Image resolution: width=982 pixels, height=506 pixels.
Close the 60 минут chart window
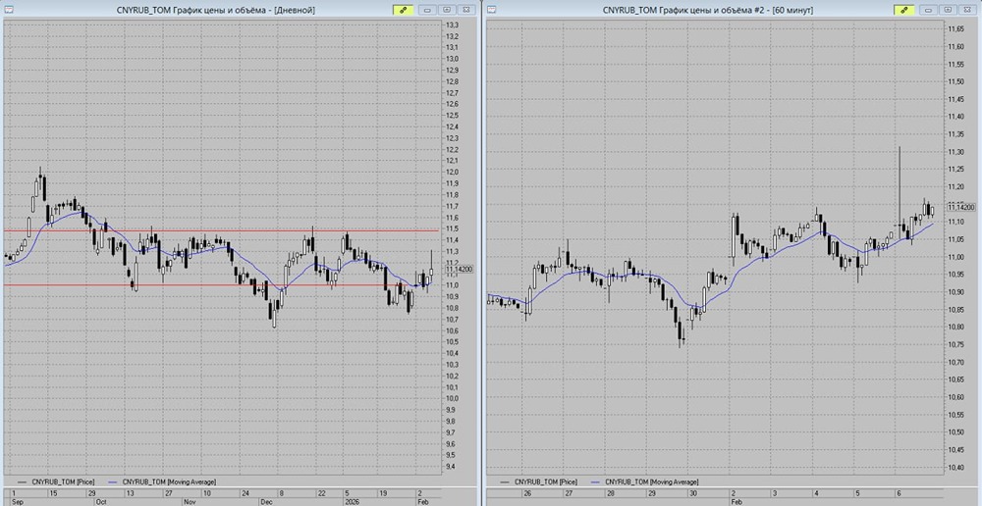coord(967,10)
